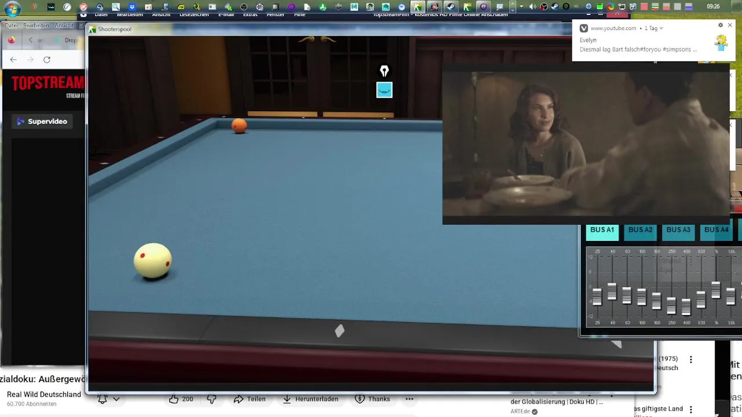Dislike the YouTube video
The width and height of the screenshot is (742, 417).
coord(212,399)
